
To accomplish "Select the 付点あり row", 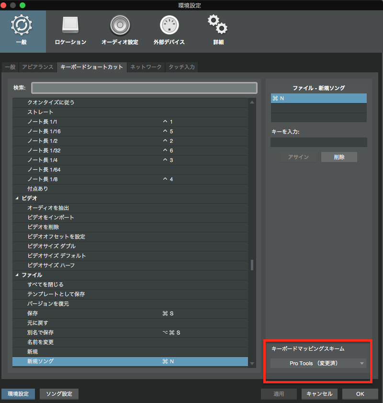I will click(x=130, y=189).
